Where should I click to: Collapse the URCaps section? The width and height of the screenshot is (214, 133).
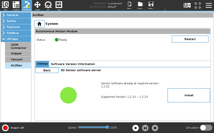16,39
